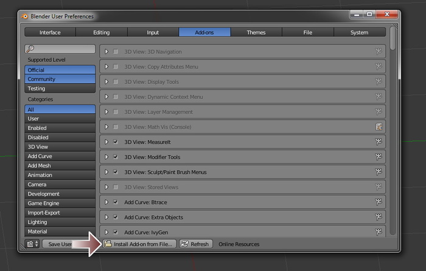Expand the Add Curve: IvyGen entry
Viewport: 426px width, 271px height.
coord(106,232)
